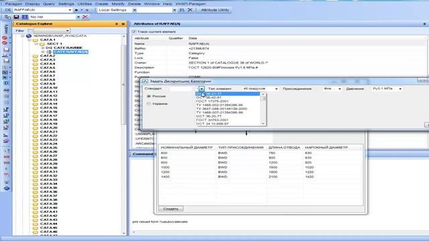429x241 pixels.
Task: Toggle the Filter checkbox in Catalogue Explorer
Action: [30, 31]
